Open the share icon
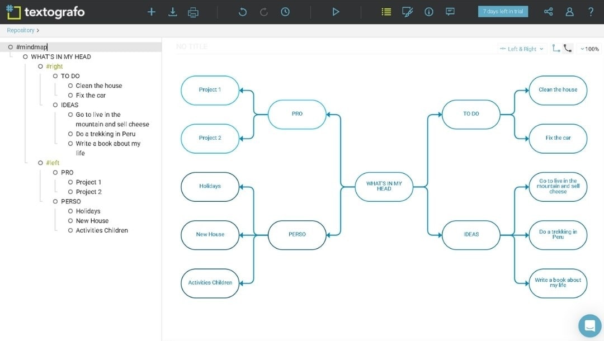 point(548,11)
